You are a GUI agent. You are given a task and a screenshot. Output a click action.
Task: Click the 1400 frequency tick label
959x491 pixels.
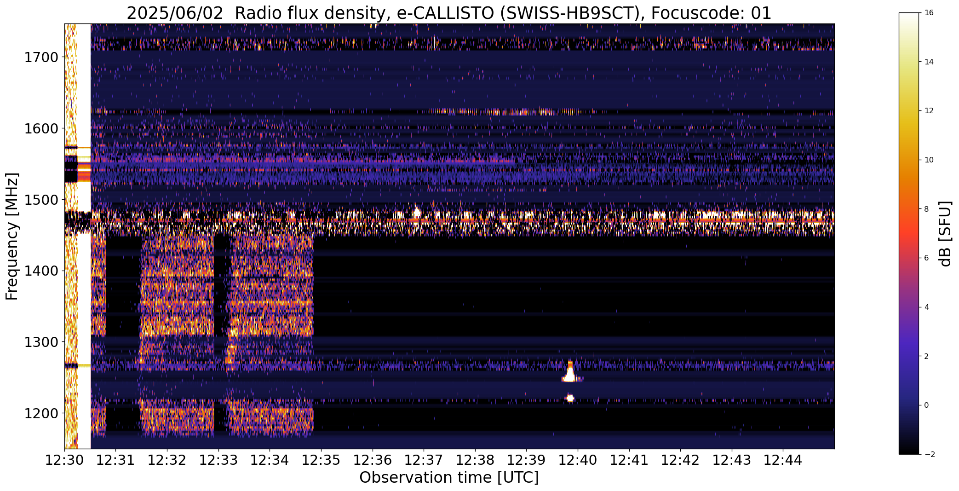[x=41, y=271]
